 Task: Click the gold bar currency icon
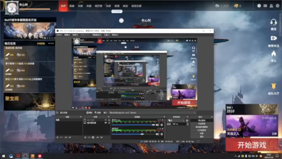click(236, 6)
